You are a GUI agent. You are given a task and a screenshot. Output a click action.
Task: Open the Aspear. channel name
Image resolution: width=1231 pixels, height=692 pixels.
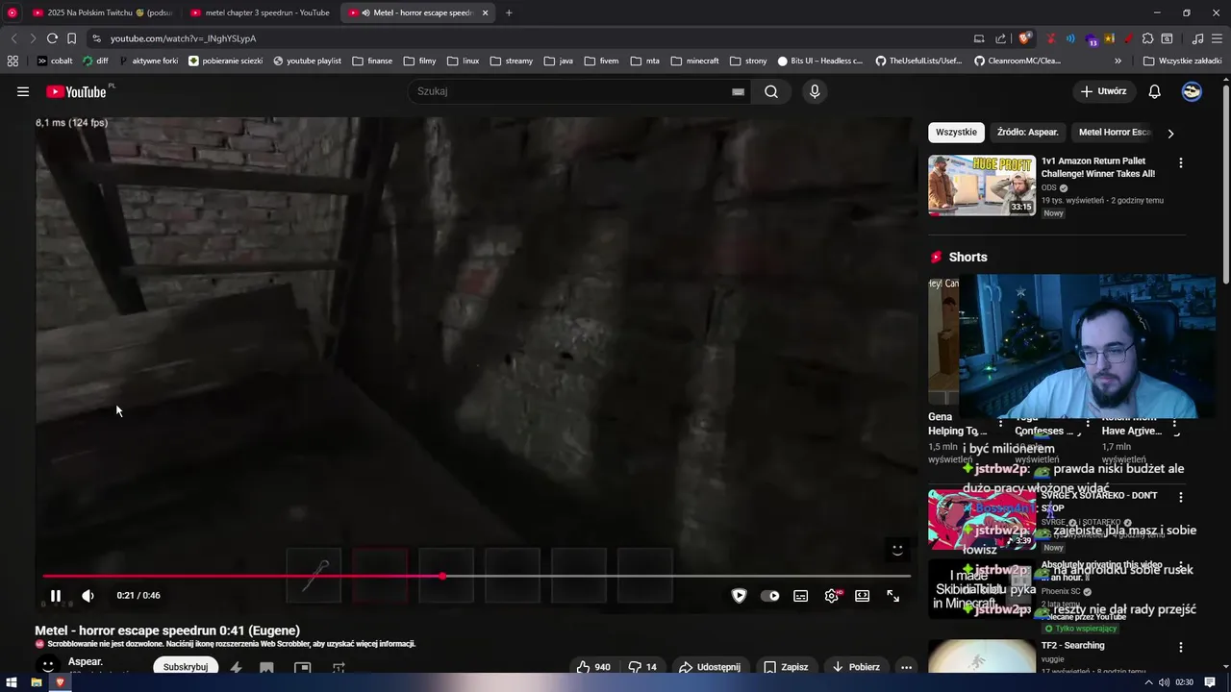point(86,662)
